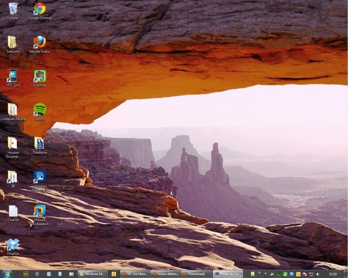Open the Google Chrome desktop shortcut

pos(39,9)
